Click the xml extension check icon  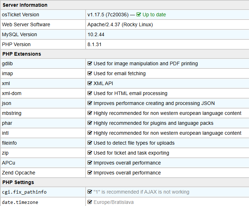[x=90, y=83]
